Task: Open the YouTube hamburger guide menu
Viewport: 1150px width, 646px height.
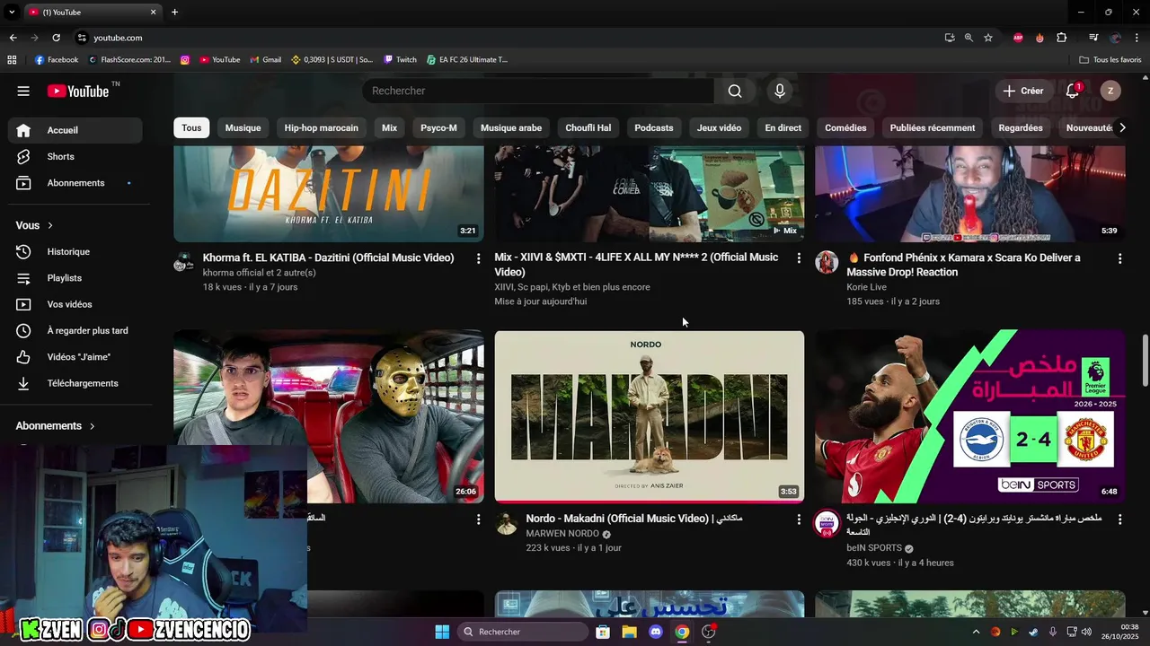Action: (23, 91)
